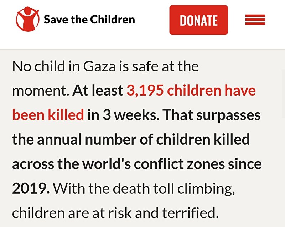
Task: Click the 'Save the Children' wordmark text
Action: click(x=89, y=20)
